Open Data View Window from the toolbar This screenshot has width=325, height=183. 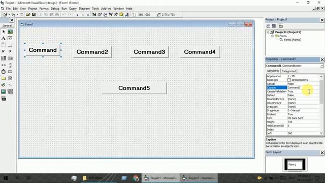point(121,15)
